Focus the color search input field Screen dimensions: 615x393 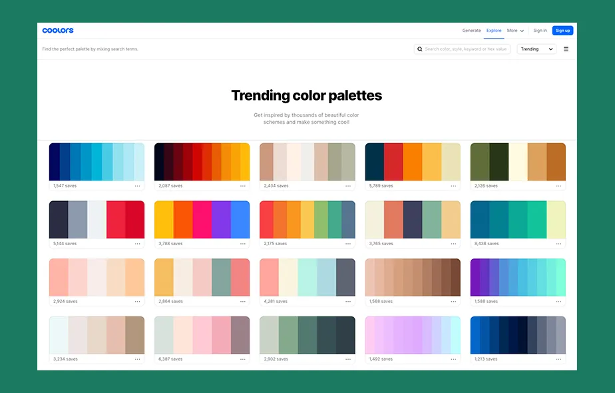[466, 49]
